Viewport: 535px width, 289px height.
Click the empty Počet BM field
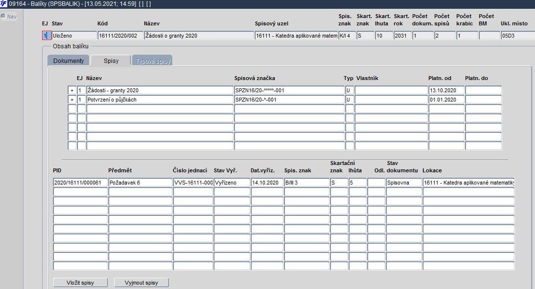tap(489, 36)
